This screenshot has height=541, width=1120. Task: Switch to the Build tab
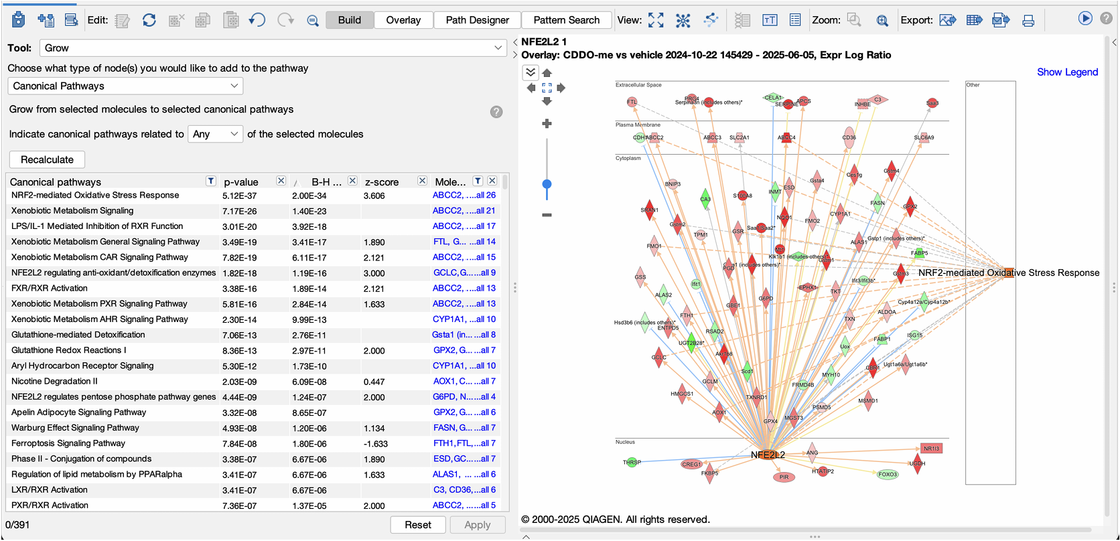coord(350,20)
